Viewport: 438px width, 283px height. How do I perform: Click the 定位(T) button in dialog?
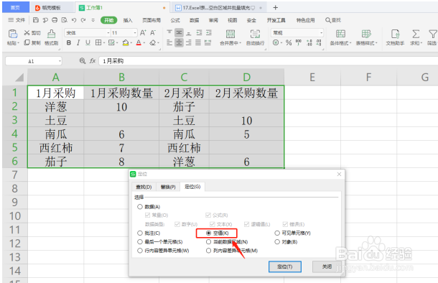[x=285, y=266]
